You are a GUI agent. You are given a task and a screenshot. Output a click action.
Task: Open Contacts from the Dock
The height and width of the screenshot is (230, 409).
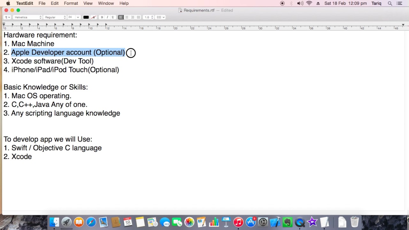pos(116,222)
